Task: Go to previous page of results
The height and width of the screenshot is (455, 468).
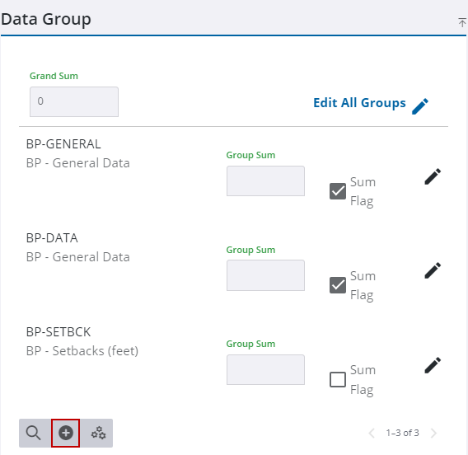Action: [x=372, y=433]
